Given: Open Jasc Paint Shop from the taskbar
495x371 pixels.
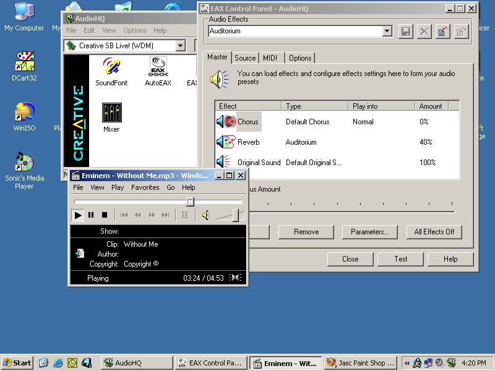Looking at the screenshot, I should coord(360,363).
